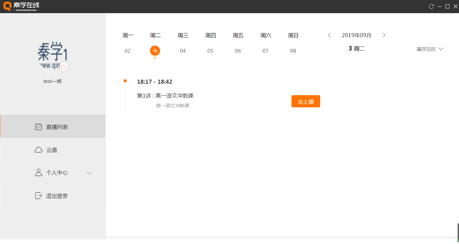Expand calendar via 展开日历 dropdown

(430, 49)
